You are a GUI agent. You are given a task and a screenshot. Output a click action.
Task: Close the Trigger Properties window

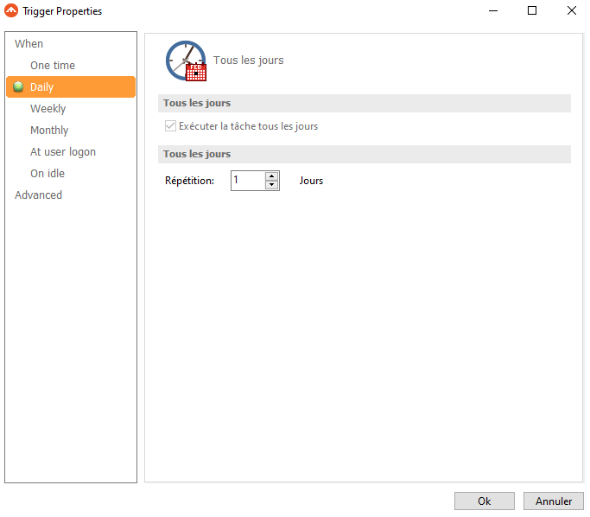572,10
